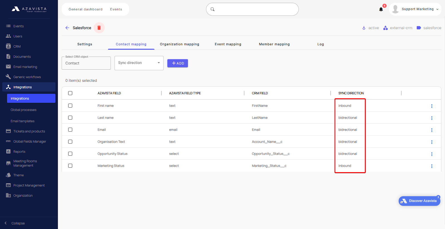Viewport: 445px width, 229px height.
Task: Open Global processes submenu item
Action: click(x=23, y=110)
